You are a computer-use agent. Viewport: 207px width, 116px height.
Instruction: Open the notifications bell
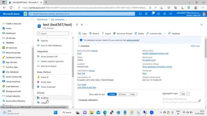[152, 14]
